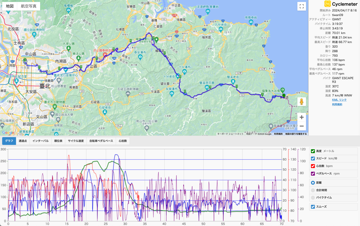Click the Street View pegman icon
360x226 pixels.
click(x=302, y=102)
